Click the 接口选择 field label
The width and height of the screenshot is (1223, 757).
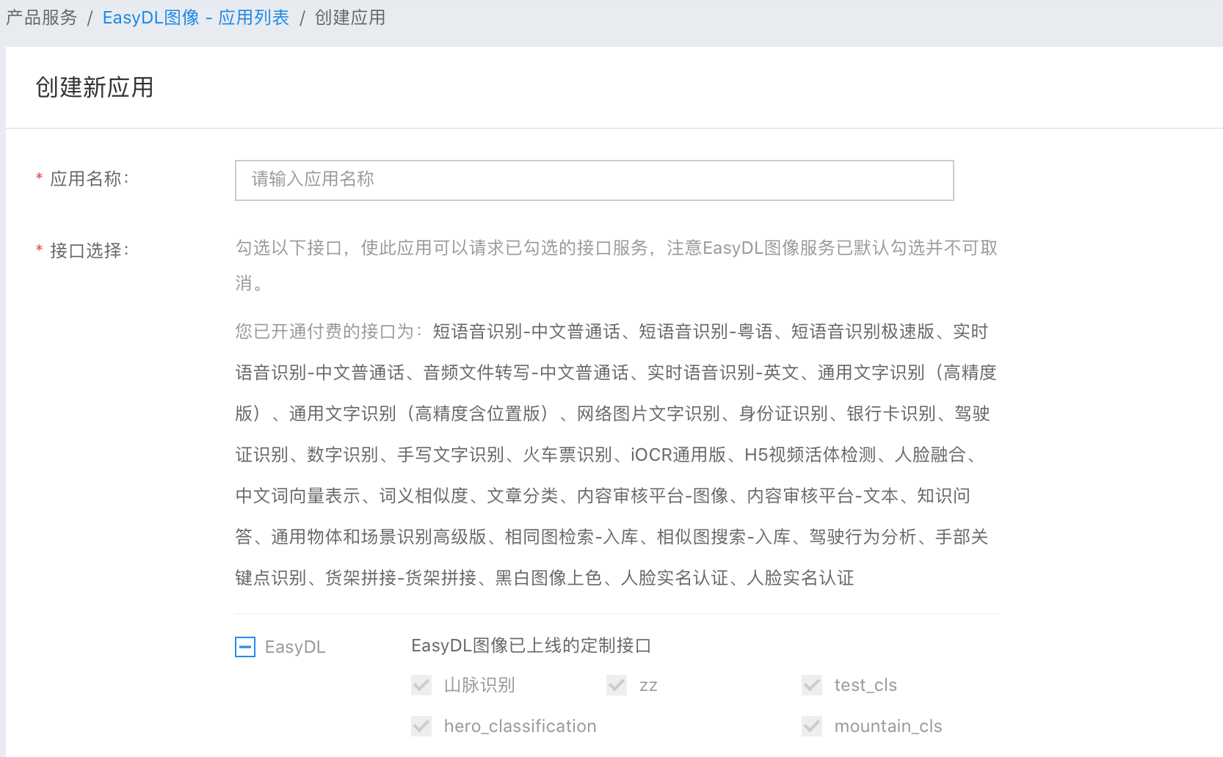click(x=89, y=251)
